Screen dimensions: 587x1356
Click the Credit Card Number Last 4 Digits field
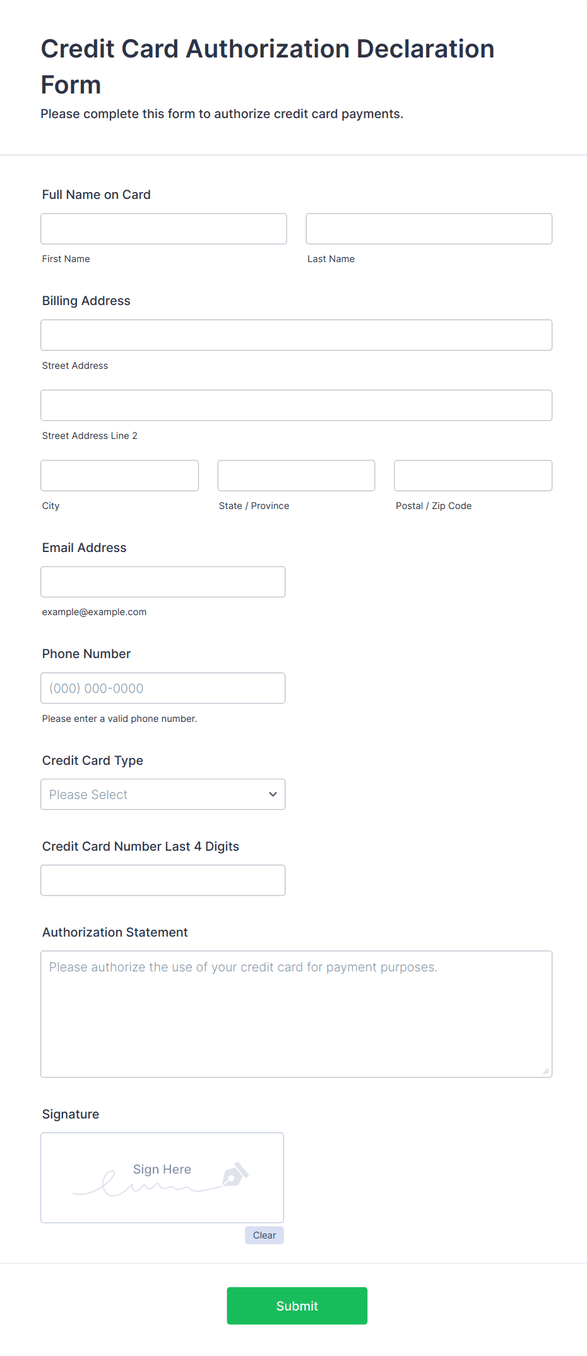(x=162, y=879)
